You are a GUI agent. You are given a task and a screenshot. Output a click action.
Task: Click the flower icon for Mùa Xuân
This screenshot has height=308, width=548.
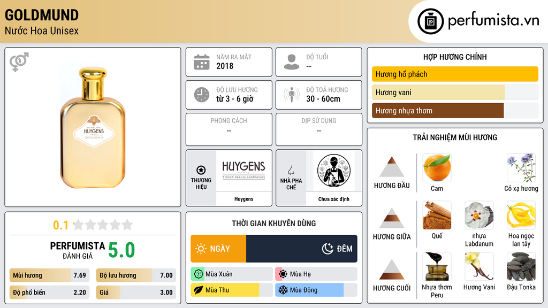pyautogui.click(x=199, y=274)
